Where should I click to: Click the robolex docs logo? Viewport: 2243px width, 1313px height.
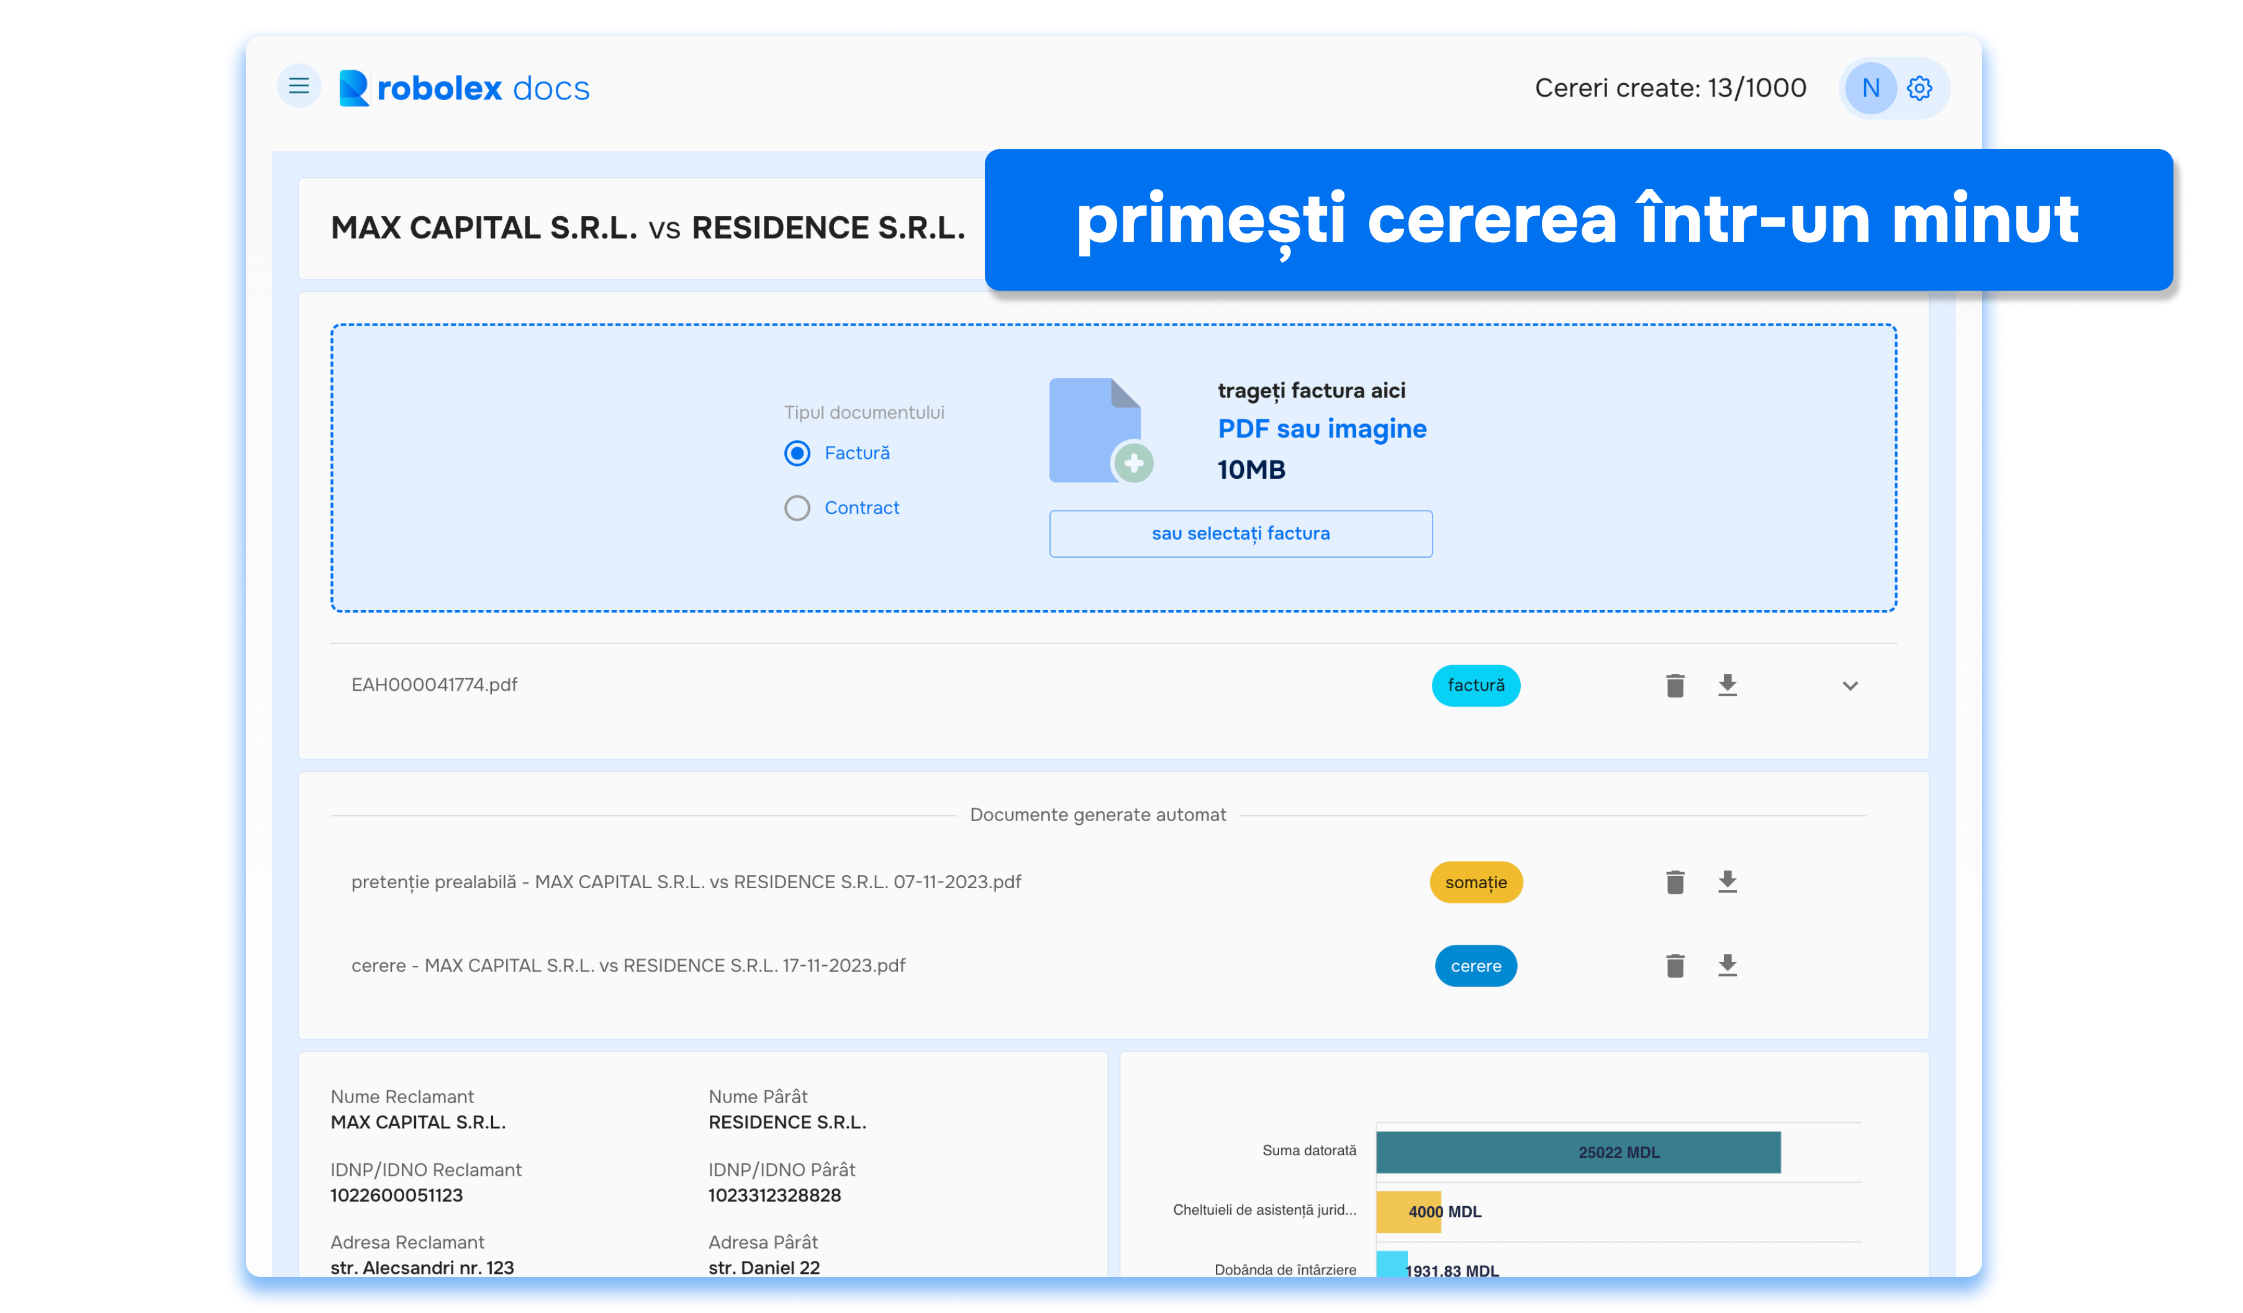(x=464, y=88)
